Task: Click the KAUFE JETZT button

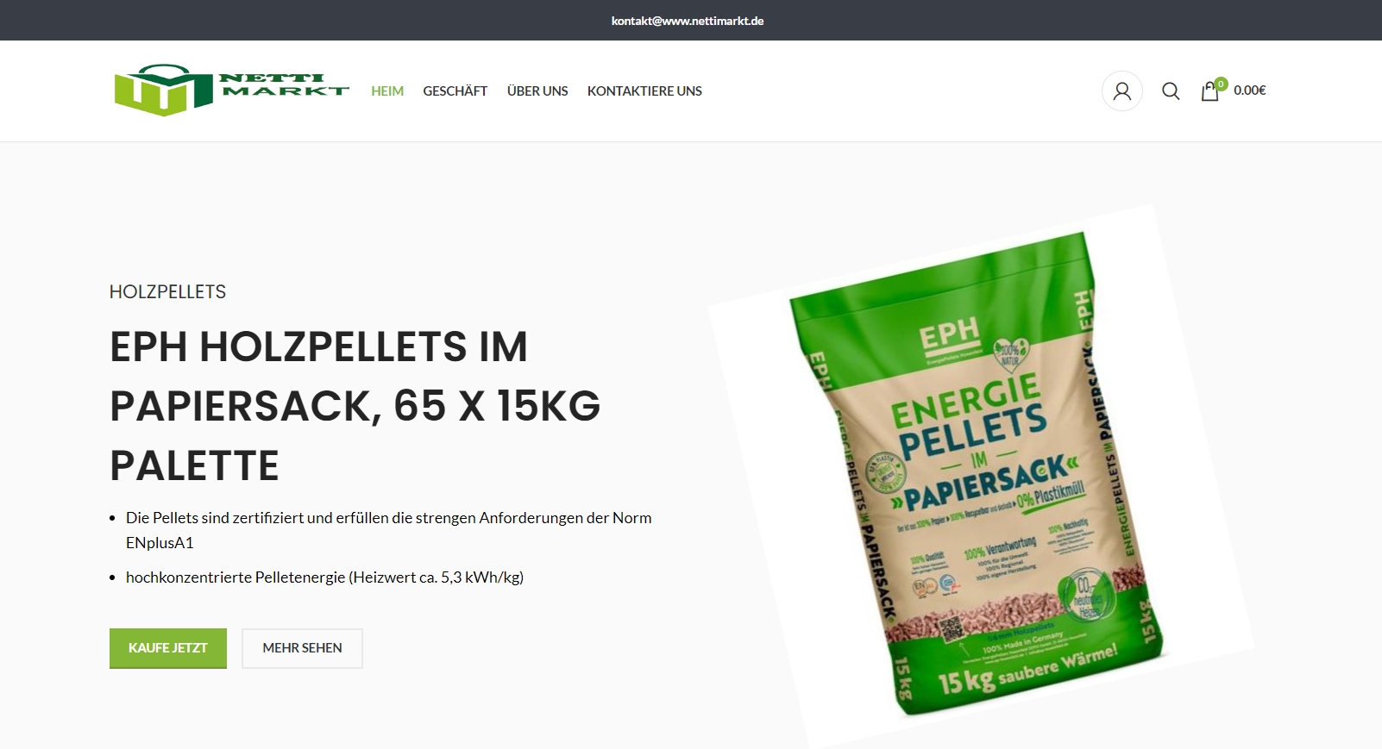Action: pyautogui.click(x=168, y=648)
